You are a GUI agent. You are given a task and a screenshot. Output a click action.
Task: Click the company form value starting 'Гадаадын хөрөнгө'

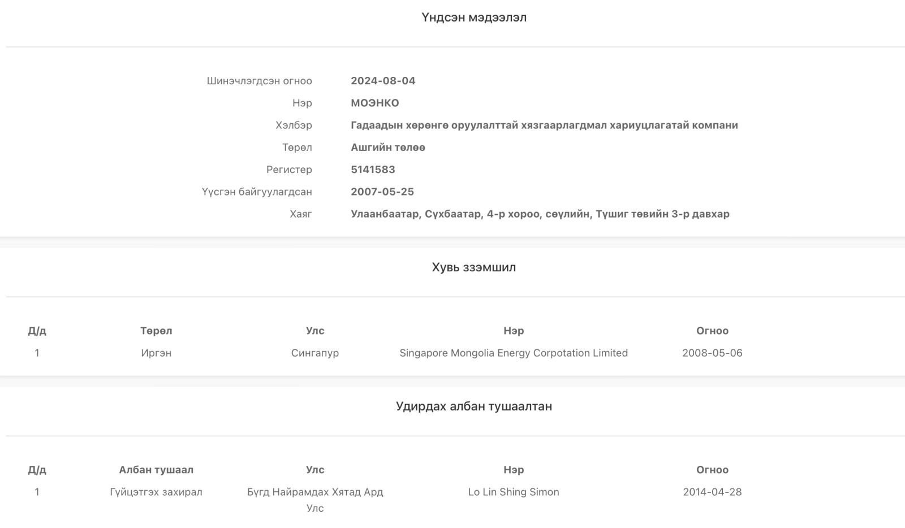coord(544,125)
